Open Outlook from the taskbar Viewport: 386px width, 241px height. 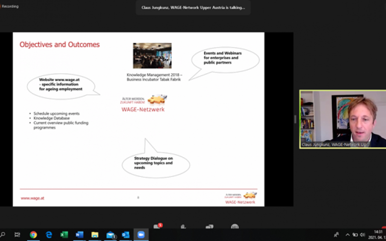click(x=125, y=235)
